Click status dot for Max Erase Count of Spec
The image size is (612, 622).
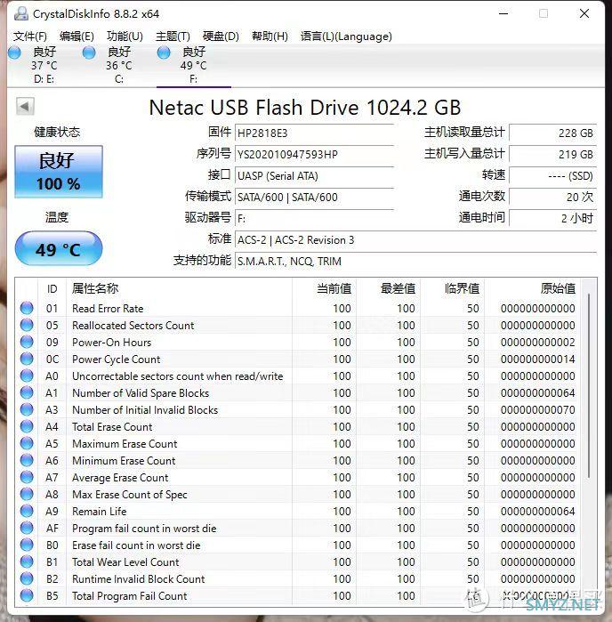pos(27,494)
